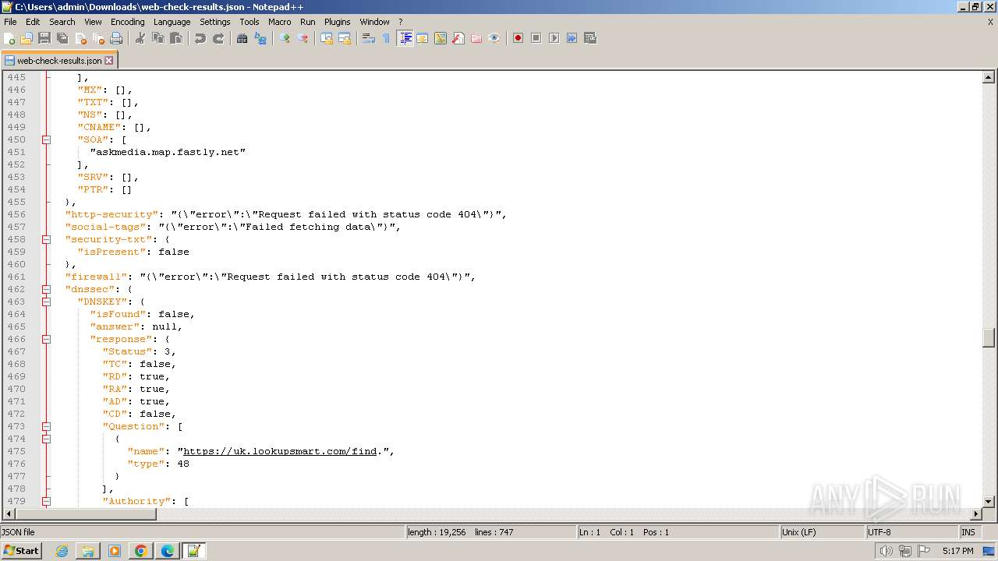Open the Encoding menu

point(127,22)
